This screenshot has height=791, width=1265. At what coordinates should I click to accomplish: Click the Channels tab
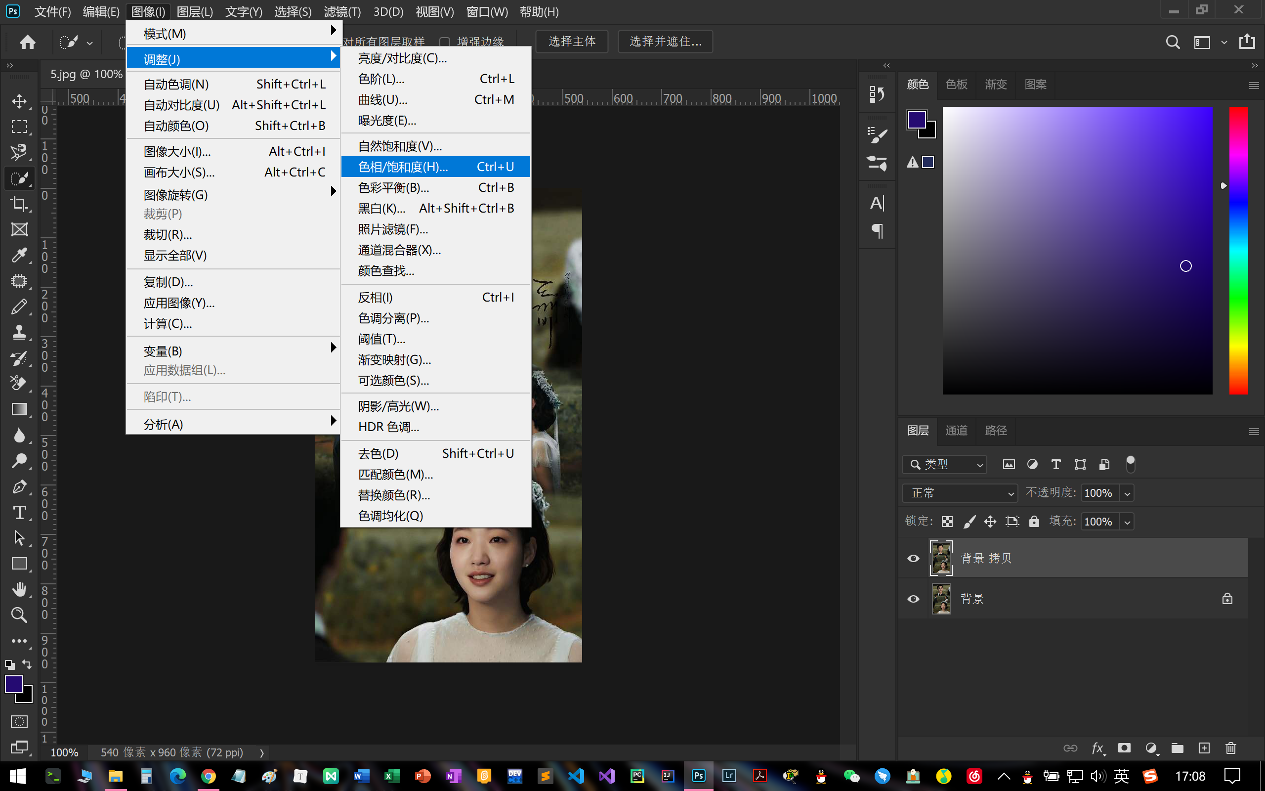click(957, 430)
